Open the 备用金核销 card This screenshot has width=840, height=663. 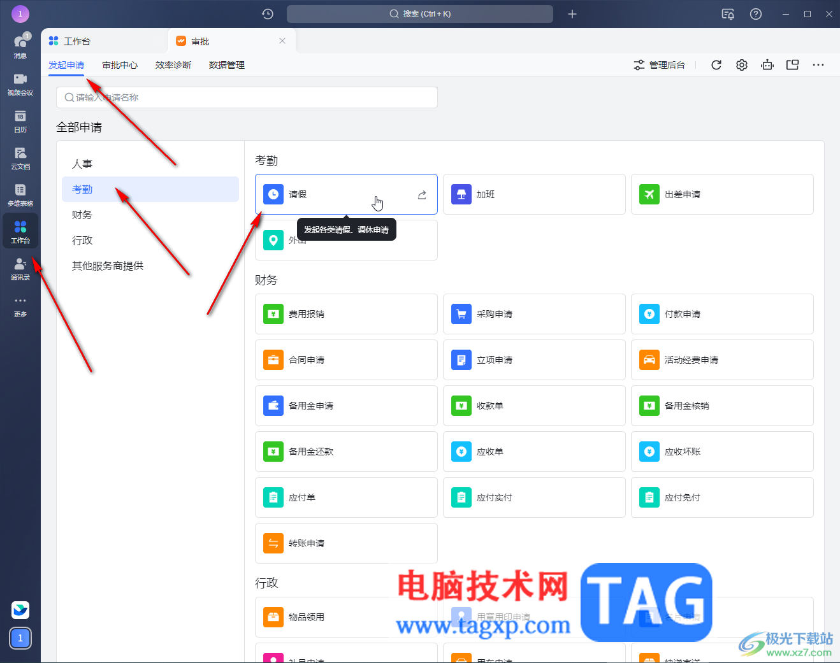[722, 406]
